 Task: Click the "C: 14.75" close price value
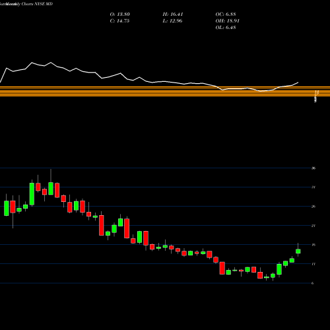[119, 21]
